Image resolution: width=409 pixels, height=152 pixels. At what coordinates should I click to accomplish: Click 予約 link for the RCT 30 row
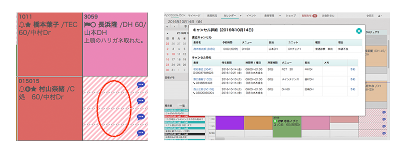coord(352,69)
